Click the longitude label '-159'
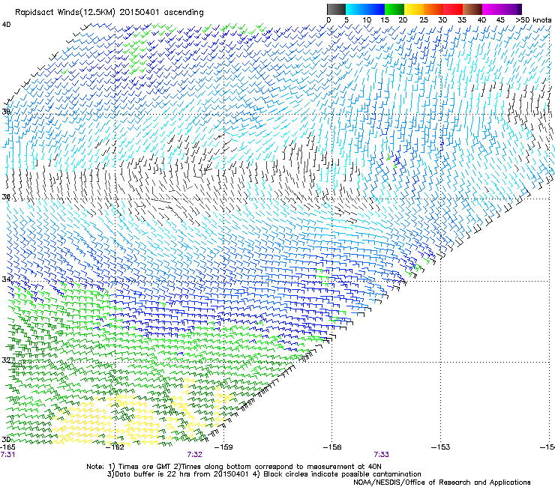Viewport: 555px width, 487px height. tap(223, 447)
